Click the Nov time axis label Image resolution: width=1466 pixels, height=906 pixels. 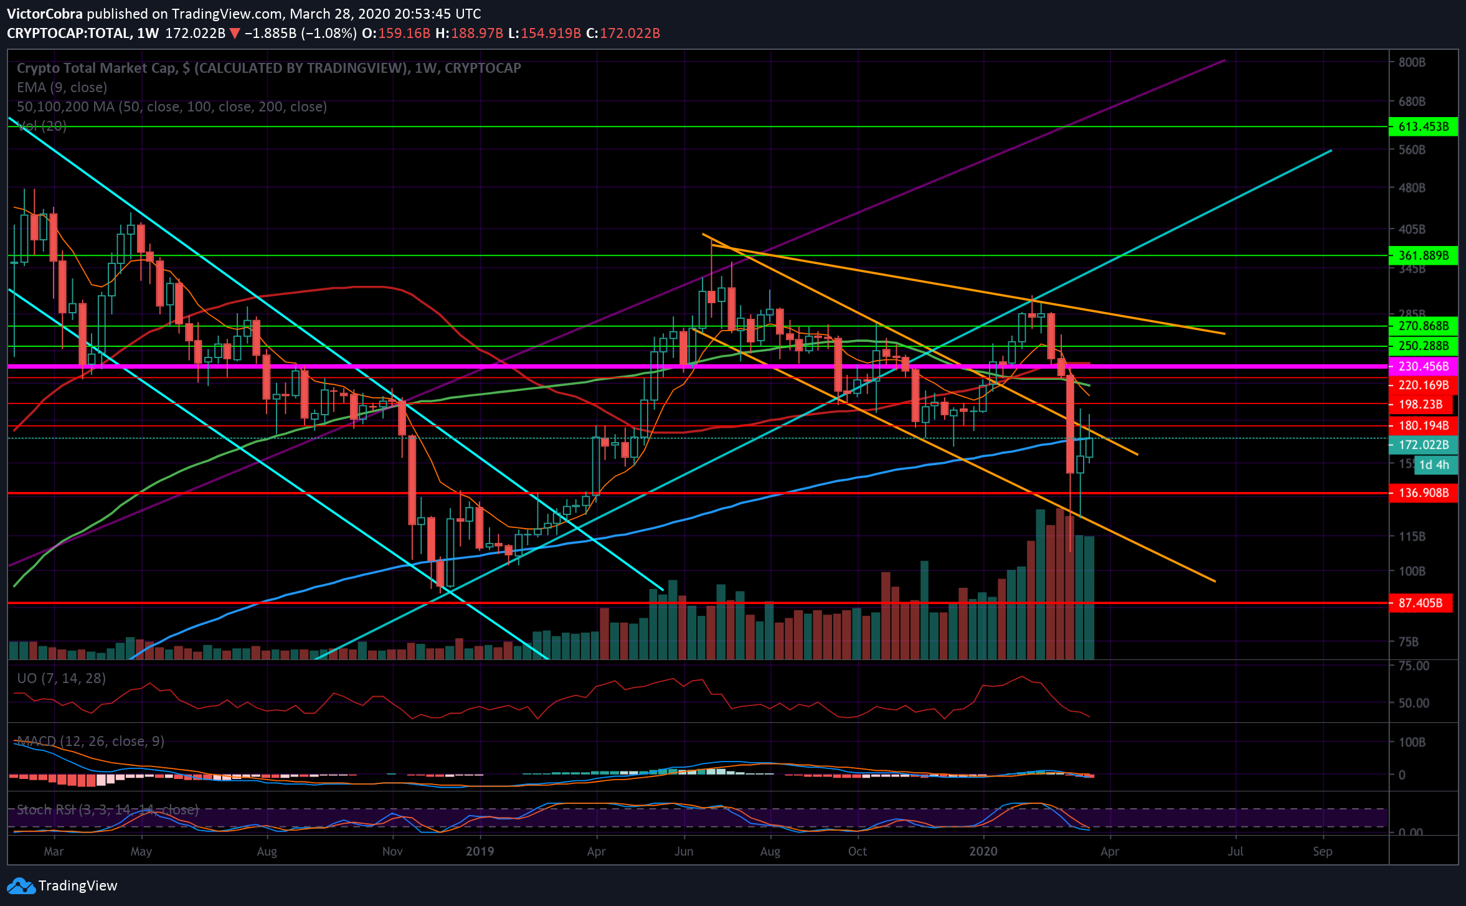point(392,851)
